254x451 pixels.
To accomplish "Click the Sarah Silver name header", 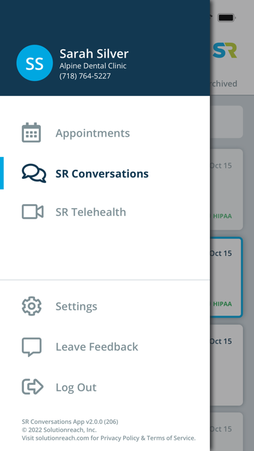I will (x=94, y=54).
